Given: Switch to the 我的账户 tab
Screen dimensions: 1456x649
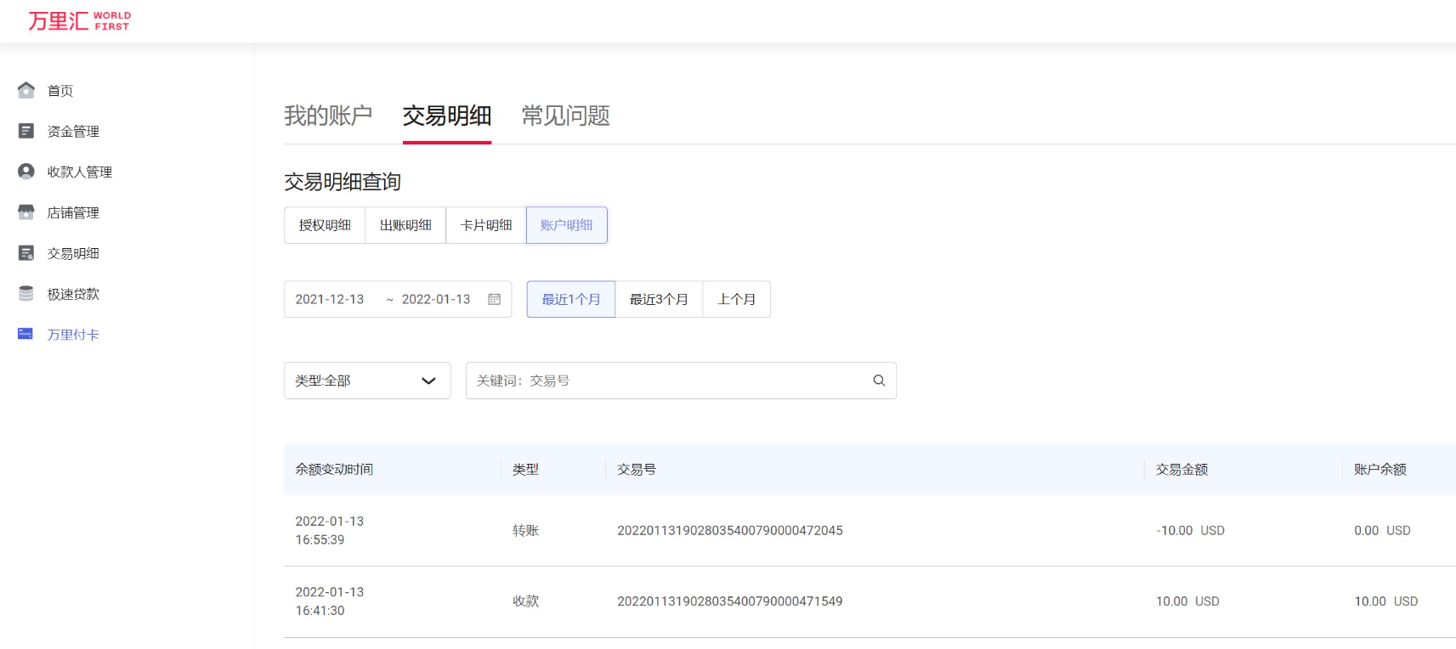Looking at the screenshot, I should click(x=328, y=116).
